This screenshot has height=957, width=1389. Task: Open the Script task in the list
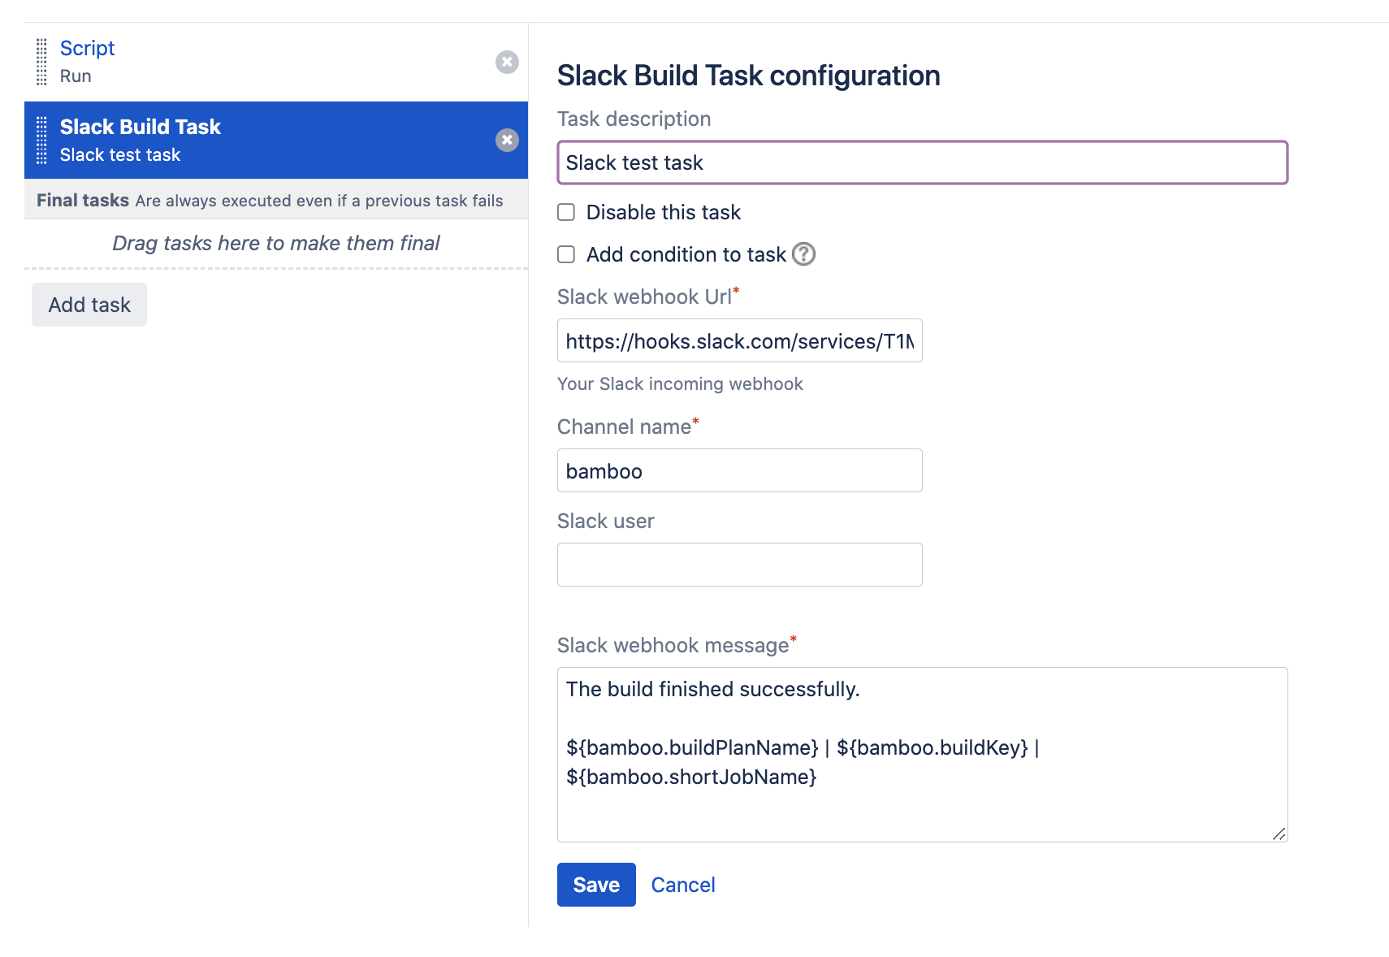click(x=88, y=49)
